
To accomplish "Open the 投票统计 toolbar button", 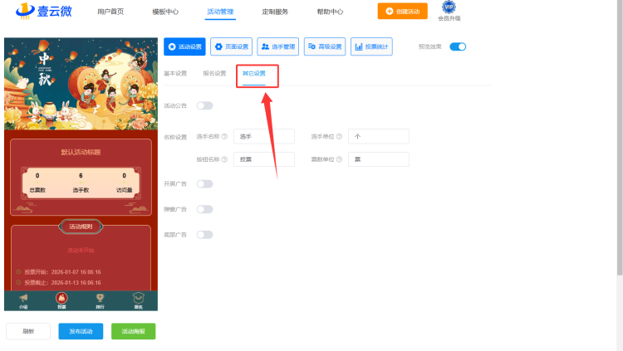I will pos(371,47).
